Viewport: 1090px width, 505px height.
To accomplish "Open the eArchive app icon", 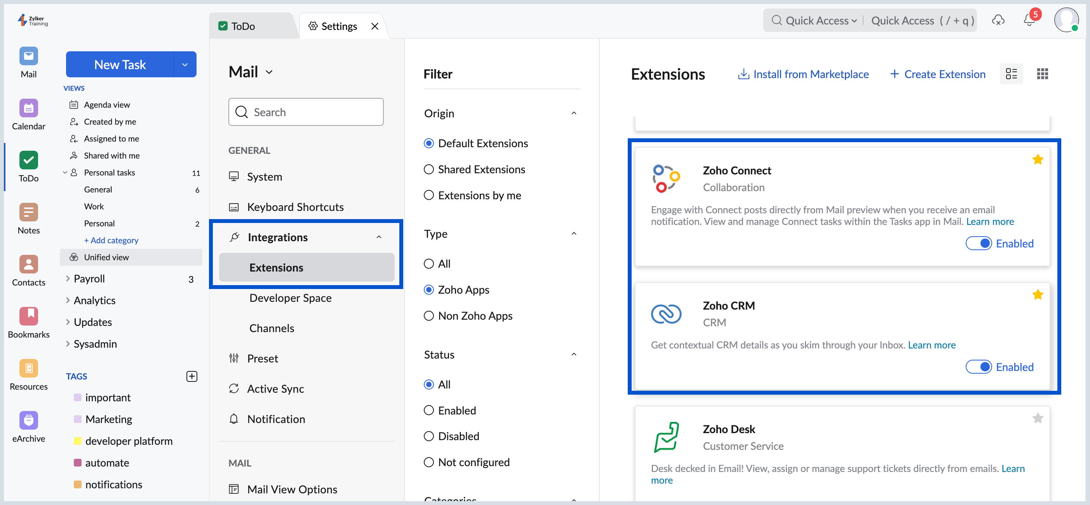I will (x=28, y=420).
